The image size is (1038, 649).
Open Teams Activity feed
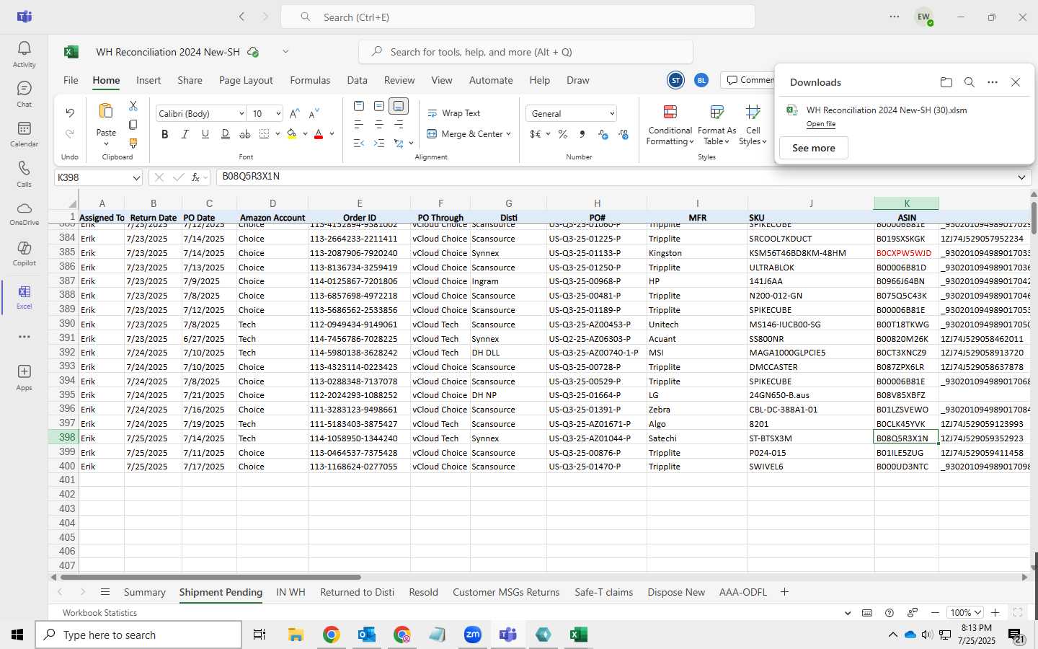coord(24,54)
